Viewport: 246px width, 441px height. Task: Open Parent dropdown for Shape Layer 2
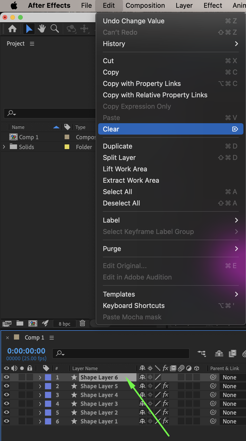click(233, 413)
